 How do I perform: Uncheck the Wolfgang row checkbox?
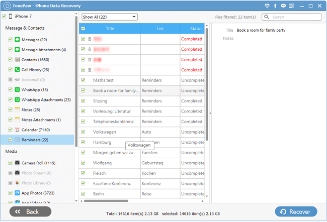click(x=83, y=163)
